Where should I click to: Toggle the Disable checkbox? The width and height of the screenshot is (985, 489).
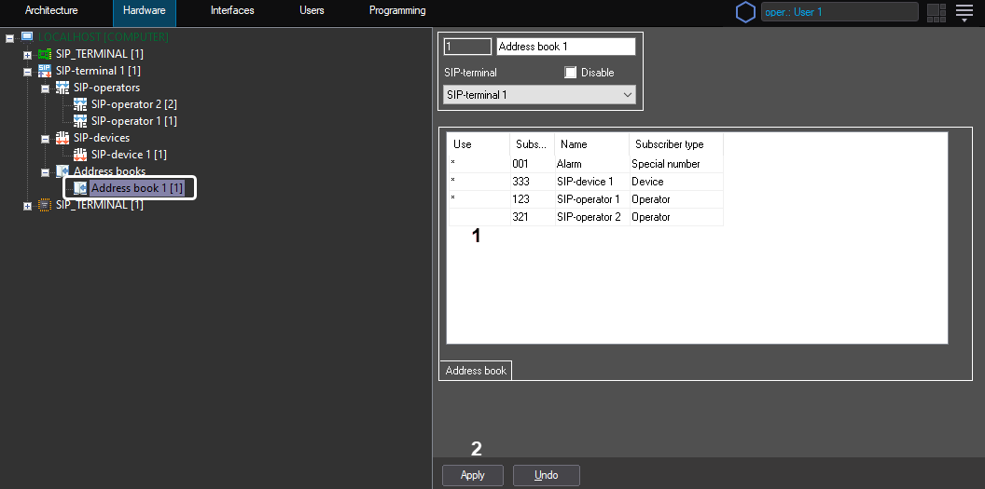coord(571,73)
